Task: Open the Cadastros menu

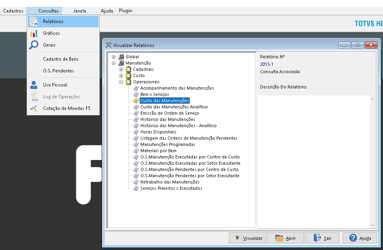Action: pyautogui.click(x=13, y=11)
